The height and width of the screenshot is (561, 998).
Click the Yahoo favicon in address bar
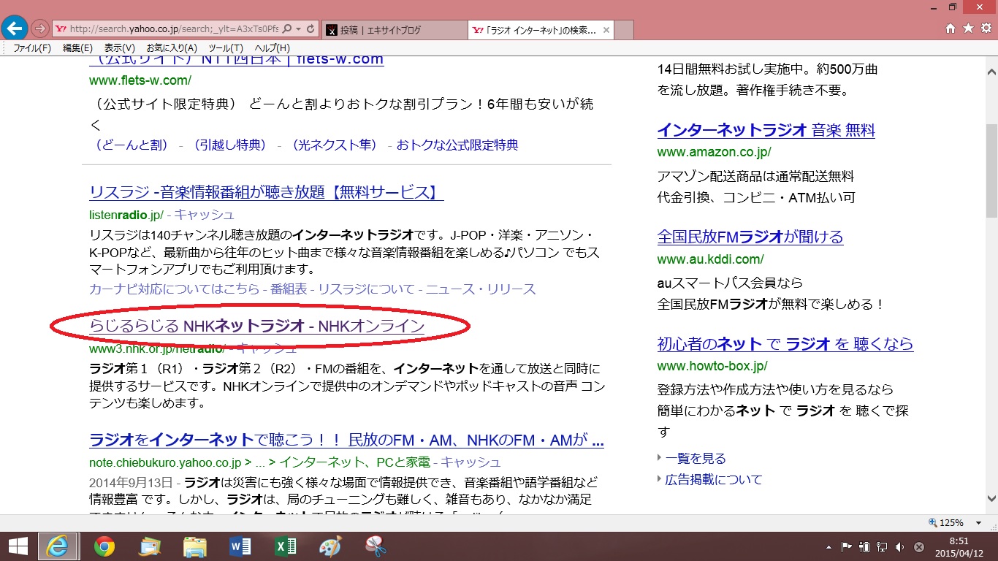pyautogui.click(x=61, y=29)
